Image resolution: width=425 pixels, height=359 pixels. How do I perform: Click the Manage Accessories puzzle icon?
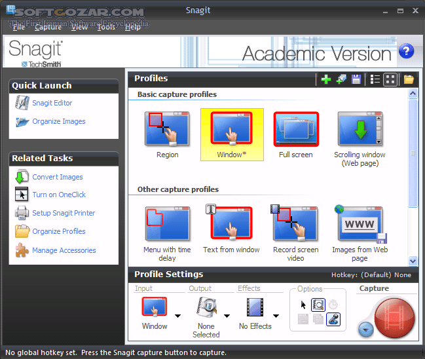(x=22, y=250)
